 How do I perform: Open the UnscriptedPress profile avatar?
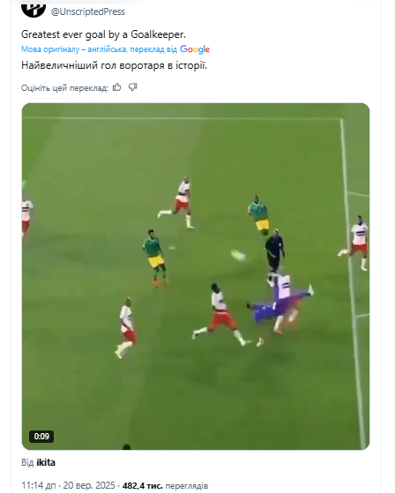(x=34, y=9)
